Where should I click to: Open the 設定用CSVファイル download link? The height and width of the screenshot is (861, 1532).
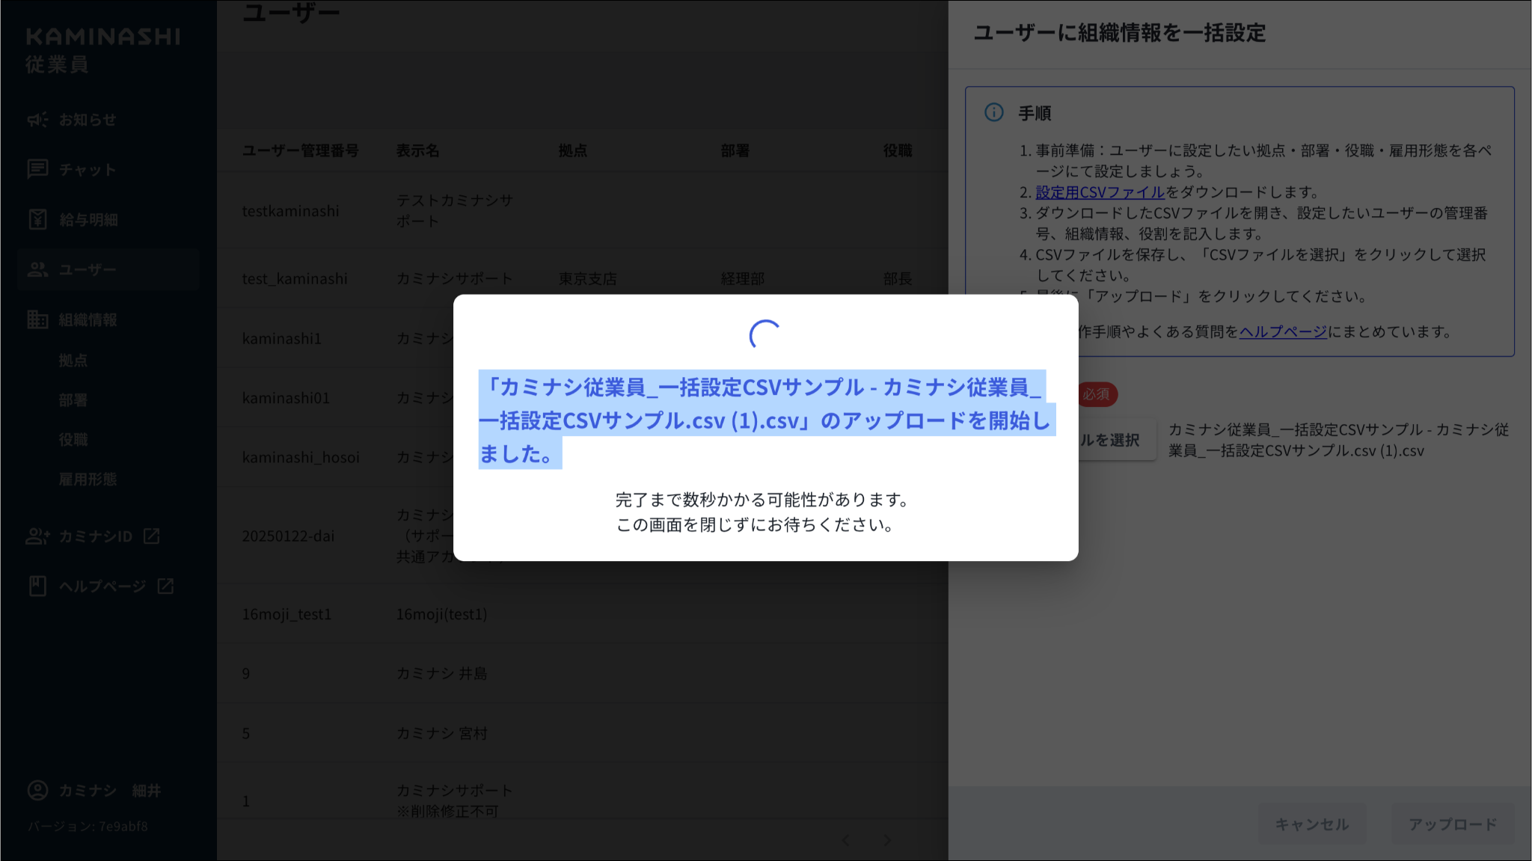[x=1100, y=192]
